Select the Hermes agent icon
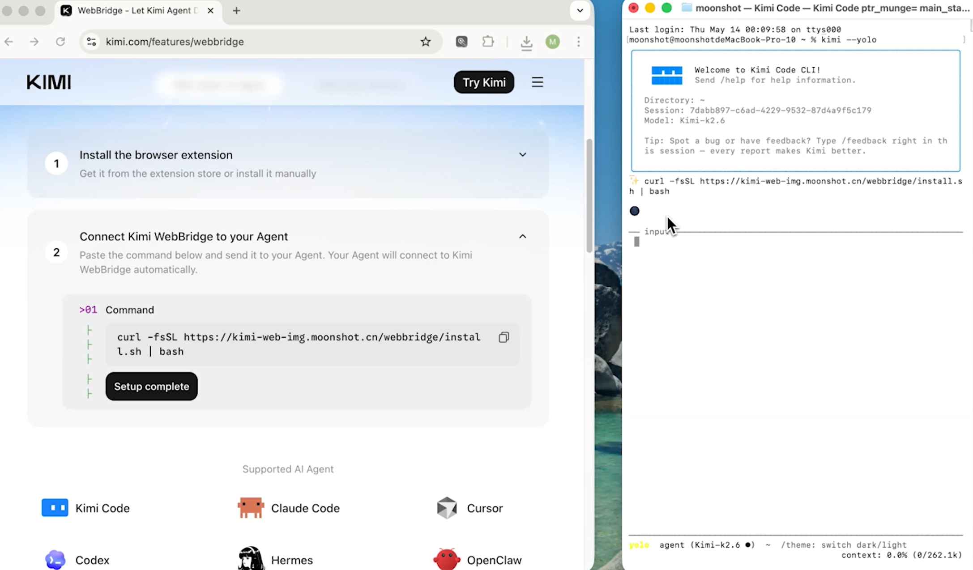 coord(251,558)
